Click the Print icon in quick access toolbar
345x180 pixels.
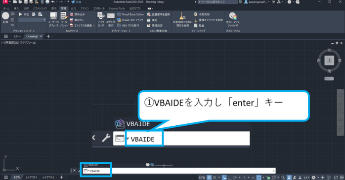click(47, 2)
